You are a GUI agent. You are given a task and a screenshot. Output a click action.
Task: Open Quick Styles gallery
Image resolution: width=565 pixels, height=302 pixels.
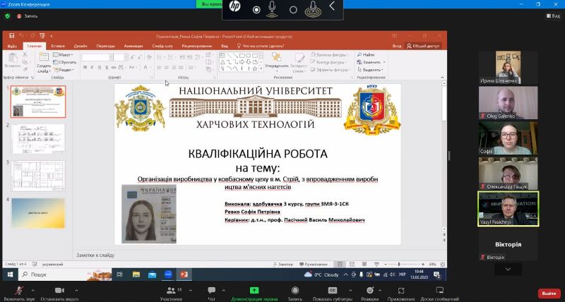tap(299, 63)
